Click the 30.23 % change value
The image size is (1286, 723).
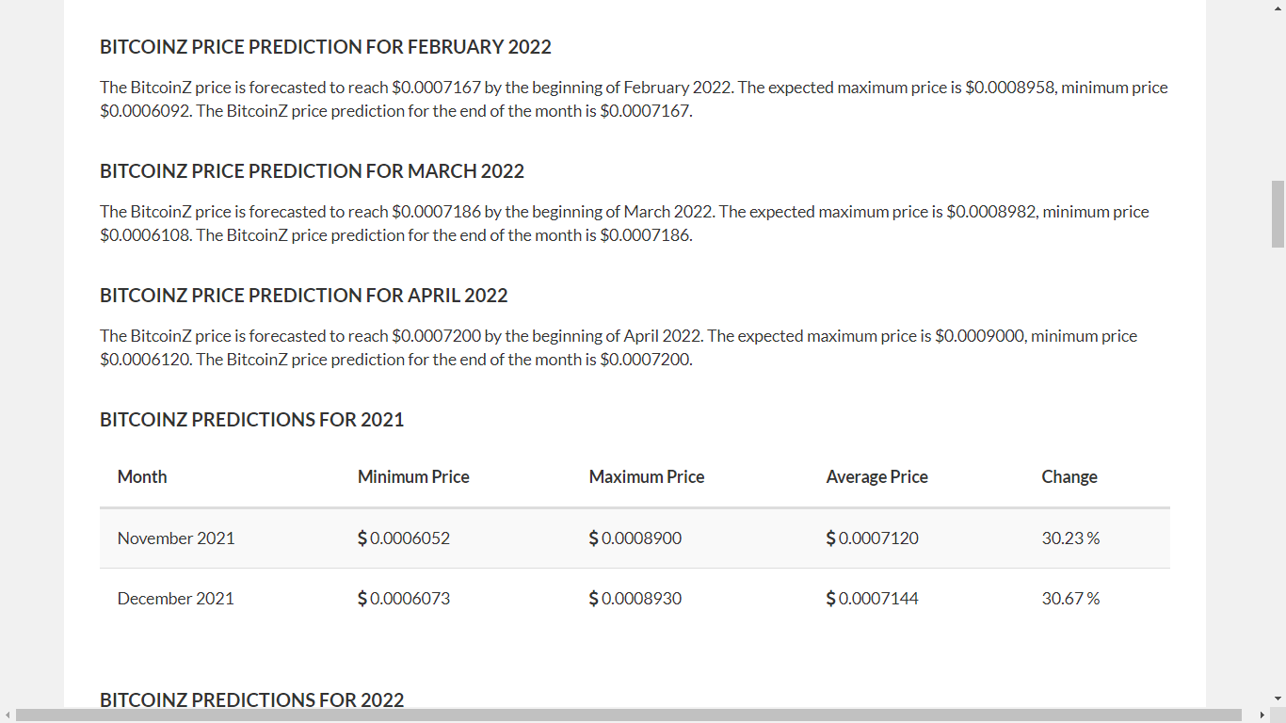click(1070, 538)
